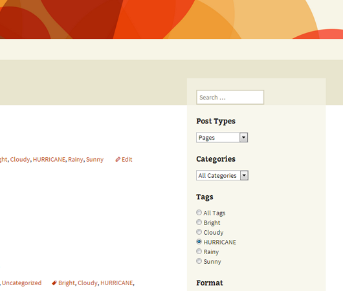This screenshot has width=343, height=291.
Task: Open the Uncategorized category link
Action: tap(21, 283)
